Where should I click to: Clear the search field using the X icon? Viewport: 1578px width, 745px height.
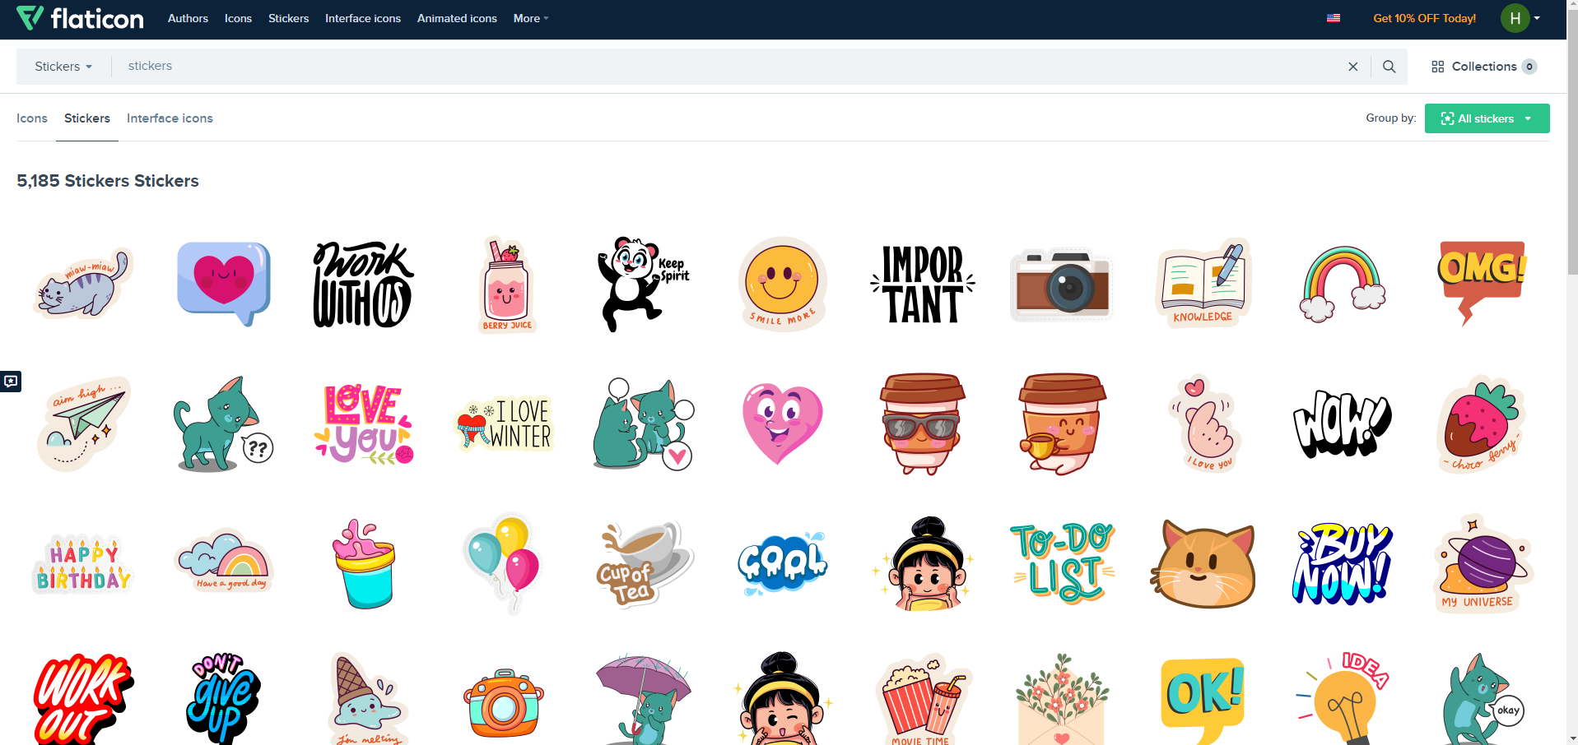coord(1352,66)
